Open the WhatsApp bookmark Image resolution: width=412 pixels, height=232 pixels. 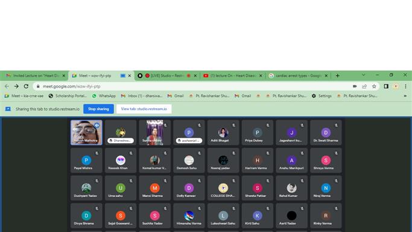point(104,96)
